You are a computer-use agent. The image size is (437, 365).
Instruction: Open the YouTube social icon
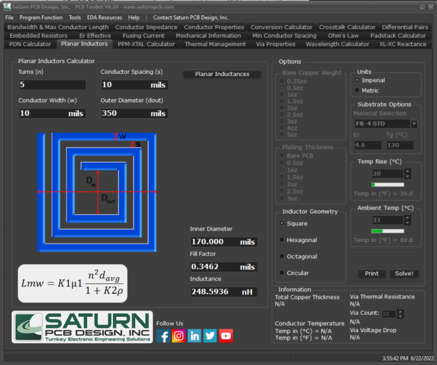tap(226, 336)
